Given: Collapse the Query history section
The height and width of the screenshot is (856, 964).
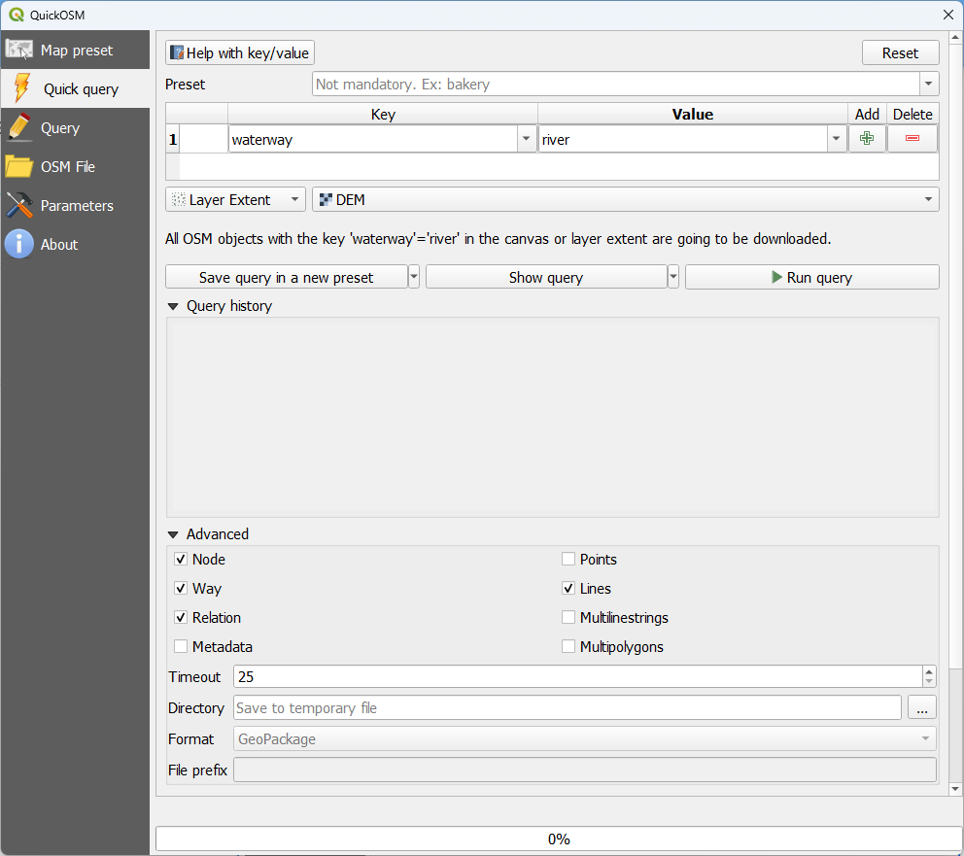Looking at the screenshot, I should 173,306.
